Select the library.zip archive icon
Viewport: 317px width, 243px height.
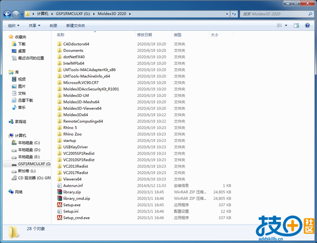point(59,192)
